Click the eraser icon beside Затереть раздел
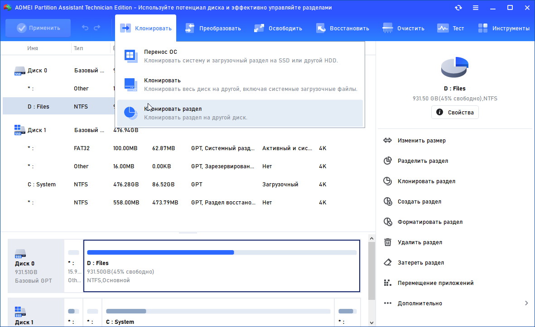Screen dimensions: 535x327 point(388,263)
